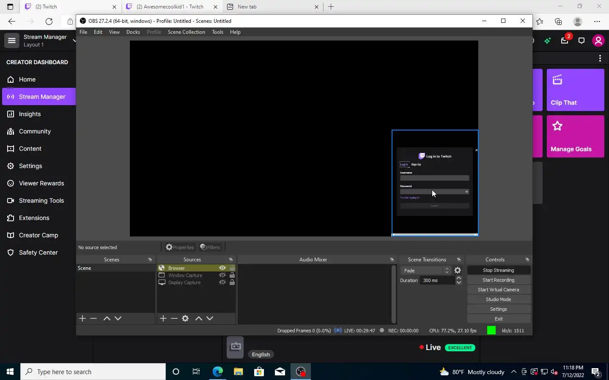
Task: Open Twitch whispers chat icon
Action: (x=582, y=41)
